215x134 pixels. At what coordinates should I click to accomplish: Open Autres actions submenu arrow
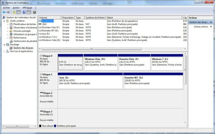(211, 26)
